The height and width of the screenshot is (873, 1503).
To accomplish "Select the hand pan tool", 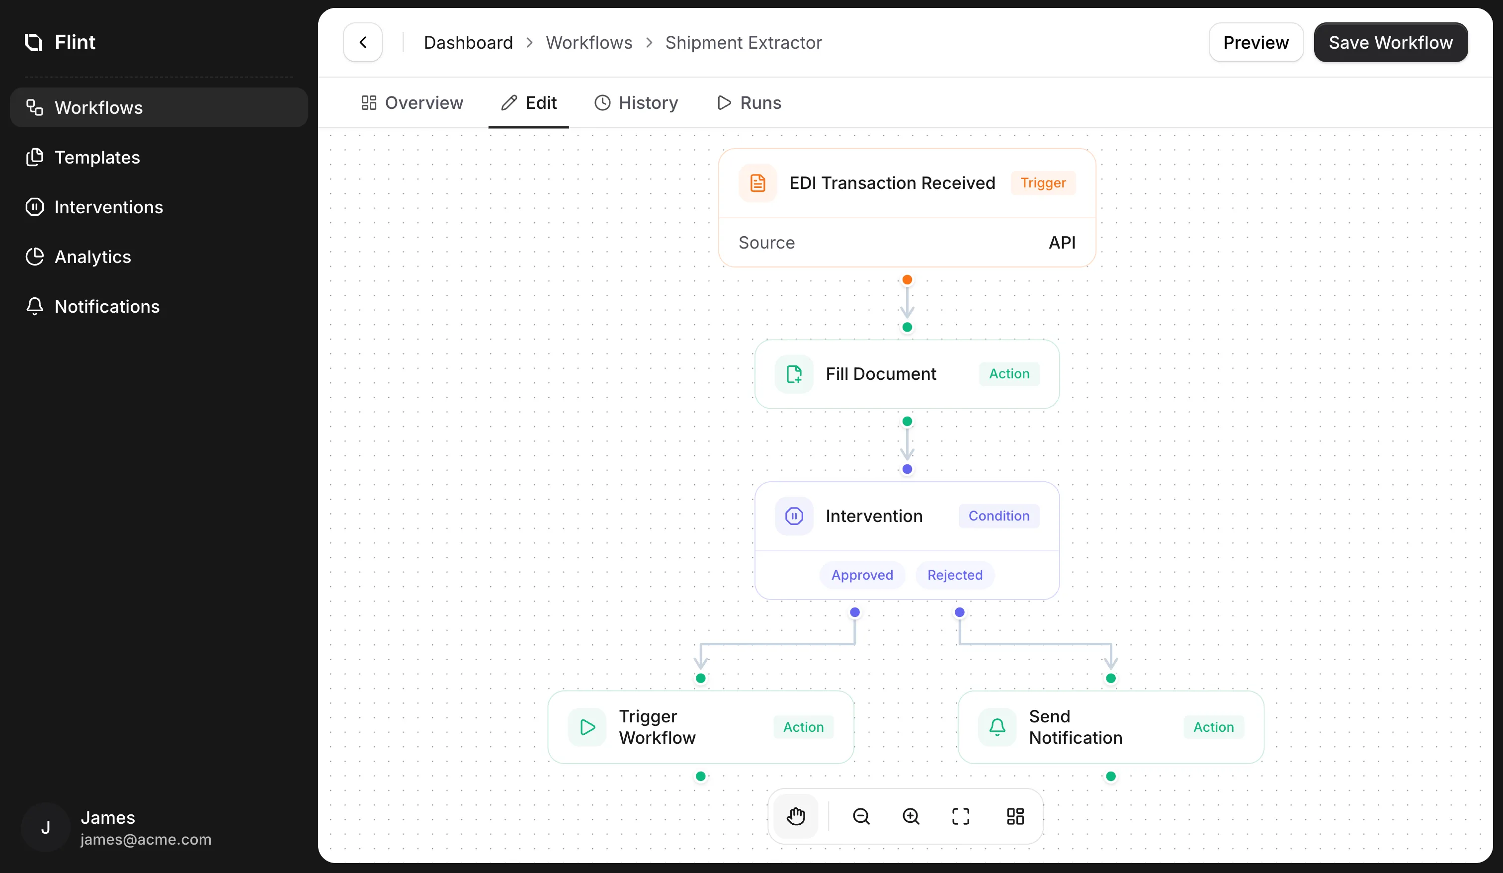I will [796, 816].
